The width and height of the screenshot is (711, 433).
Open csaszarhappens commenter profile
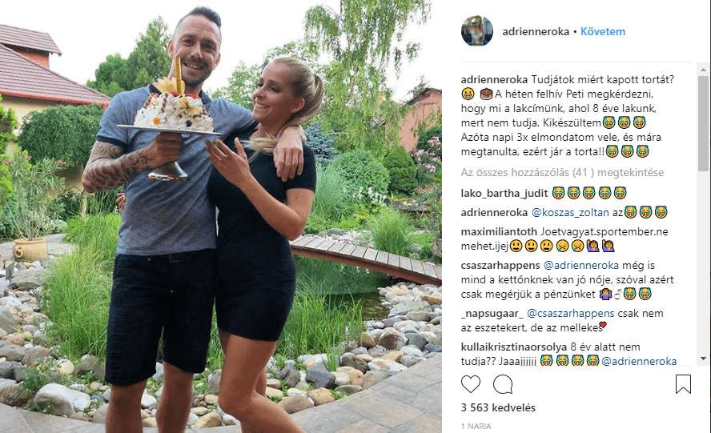click(x=500, y=265)
